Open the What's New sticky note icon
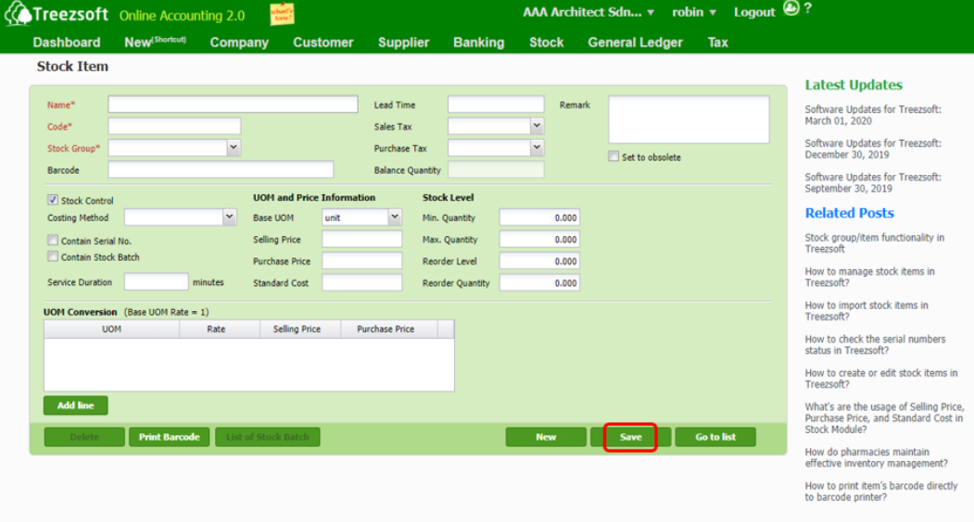The width and height of the screenshot is (974, 522). pos(282,13)
